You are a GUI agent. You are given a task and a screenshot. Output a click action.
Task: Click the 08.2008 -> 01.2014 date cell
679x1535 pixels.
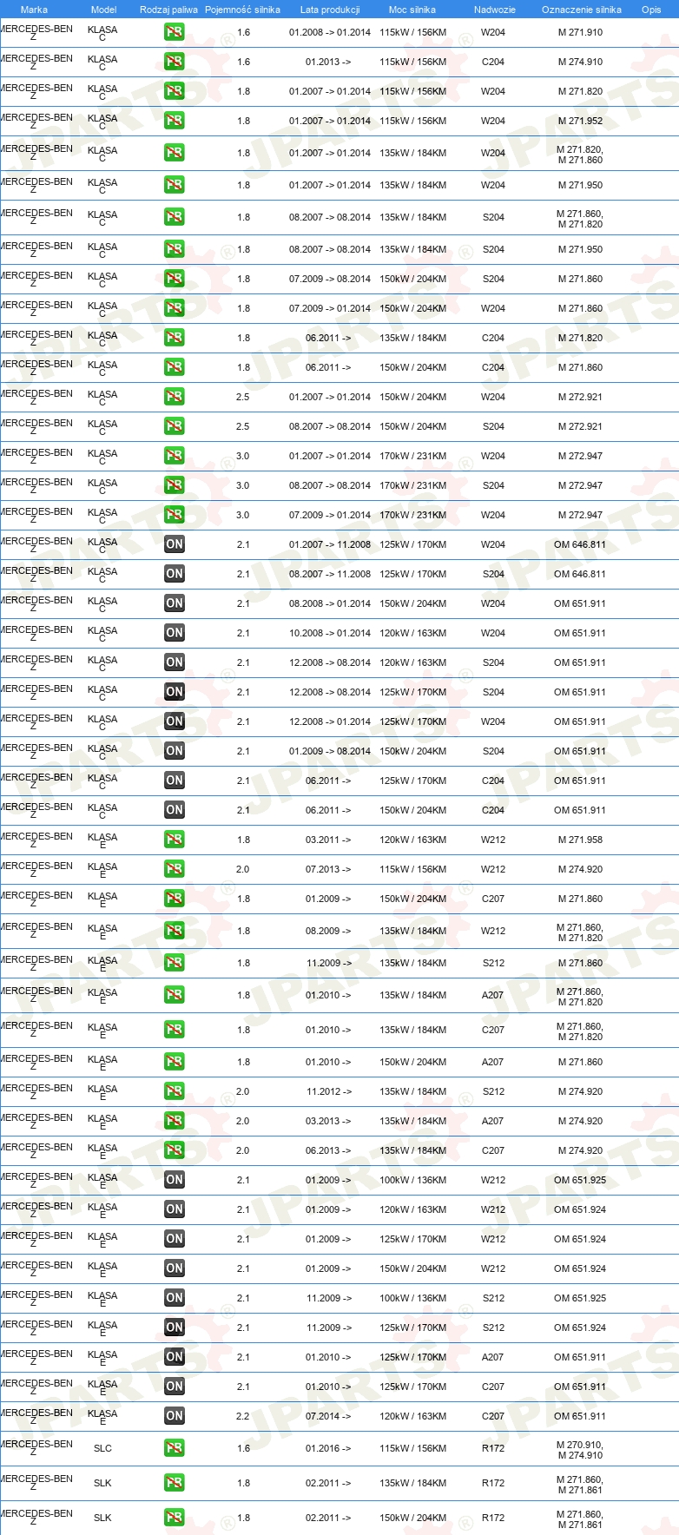(330, 603)
